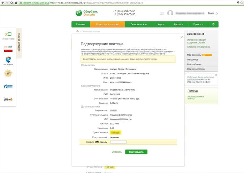Switch to the Вклады и счета tab
Image resolution: width=244 pixels, height=173 pixels.
tap(139, 24)
